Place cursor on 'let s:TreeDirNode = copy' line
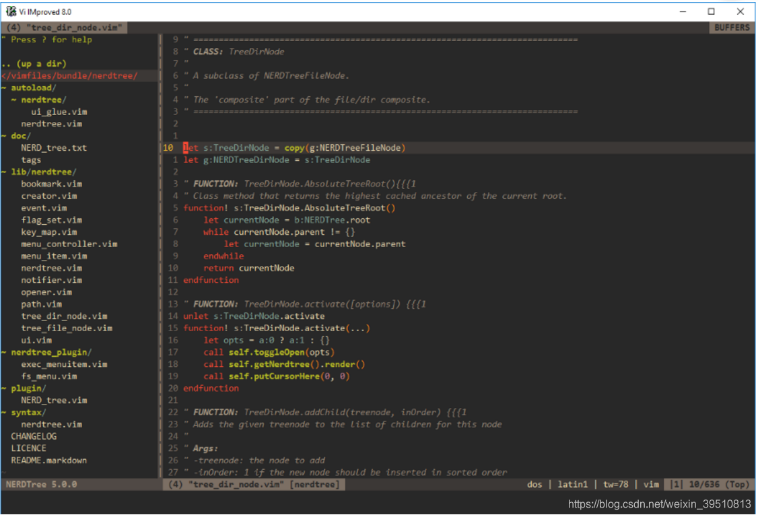758x517 pixels. pos(294,147)
